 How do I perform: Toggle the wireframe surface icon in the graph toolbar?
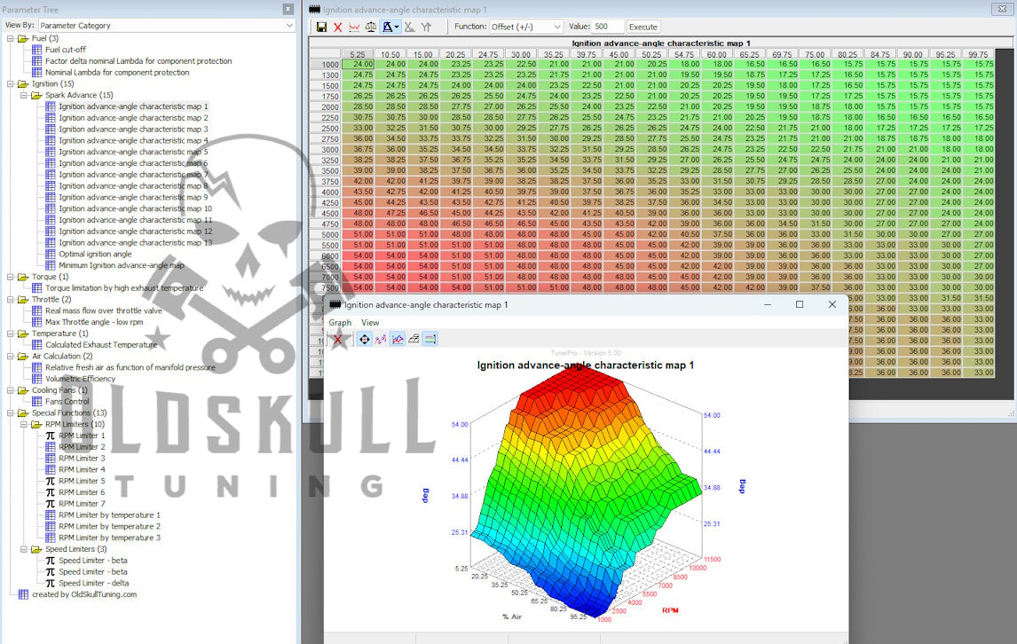pos(414,339)
